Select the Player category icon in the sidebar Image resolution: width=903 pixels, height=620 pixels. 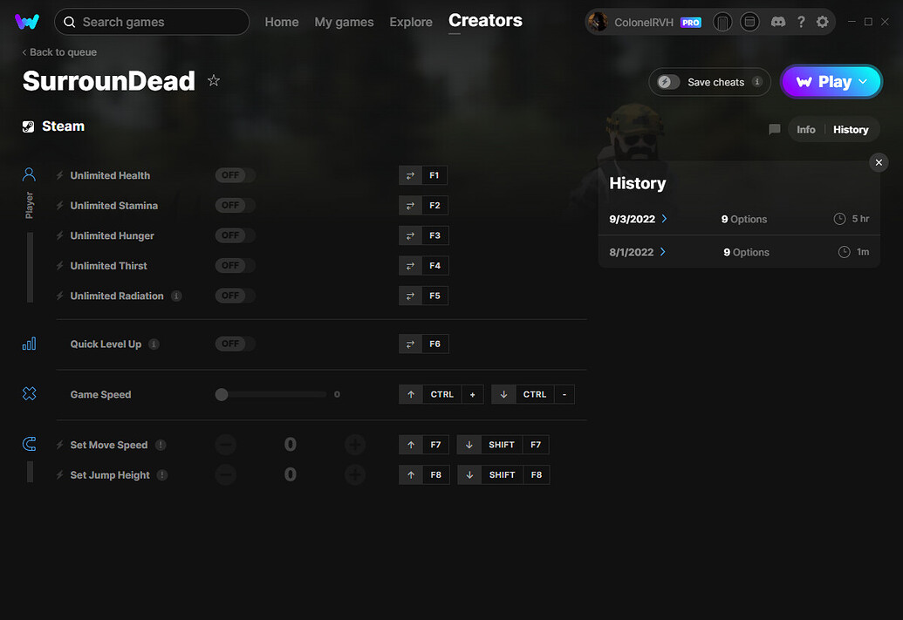[x=29, y=173]
